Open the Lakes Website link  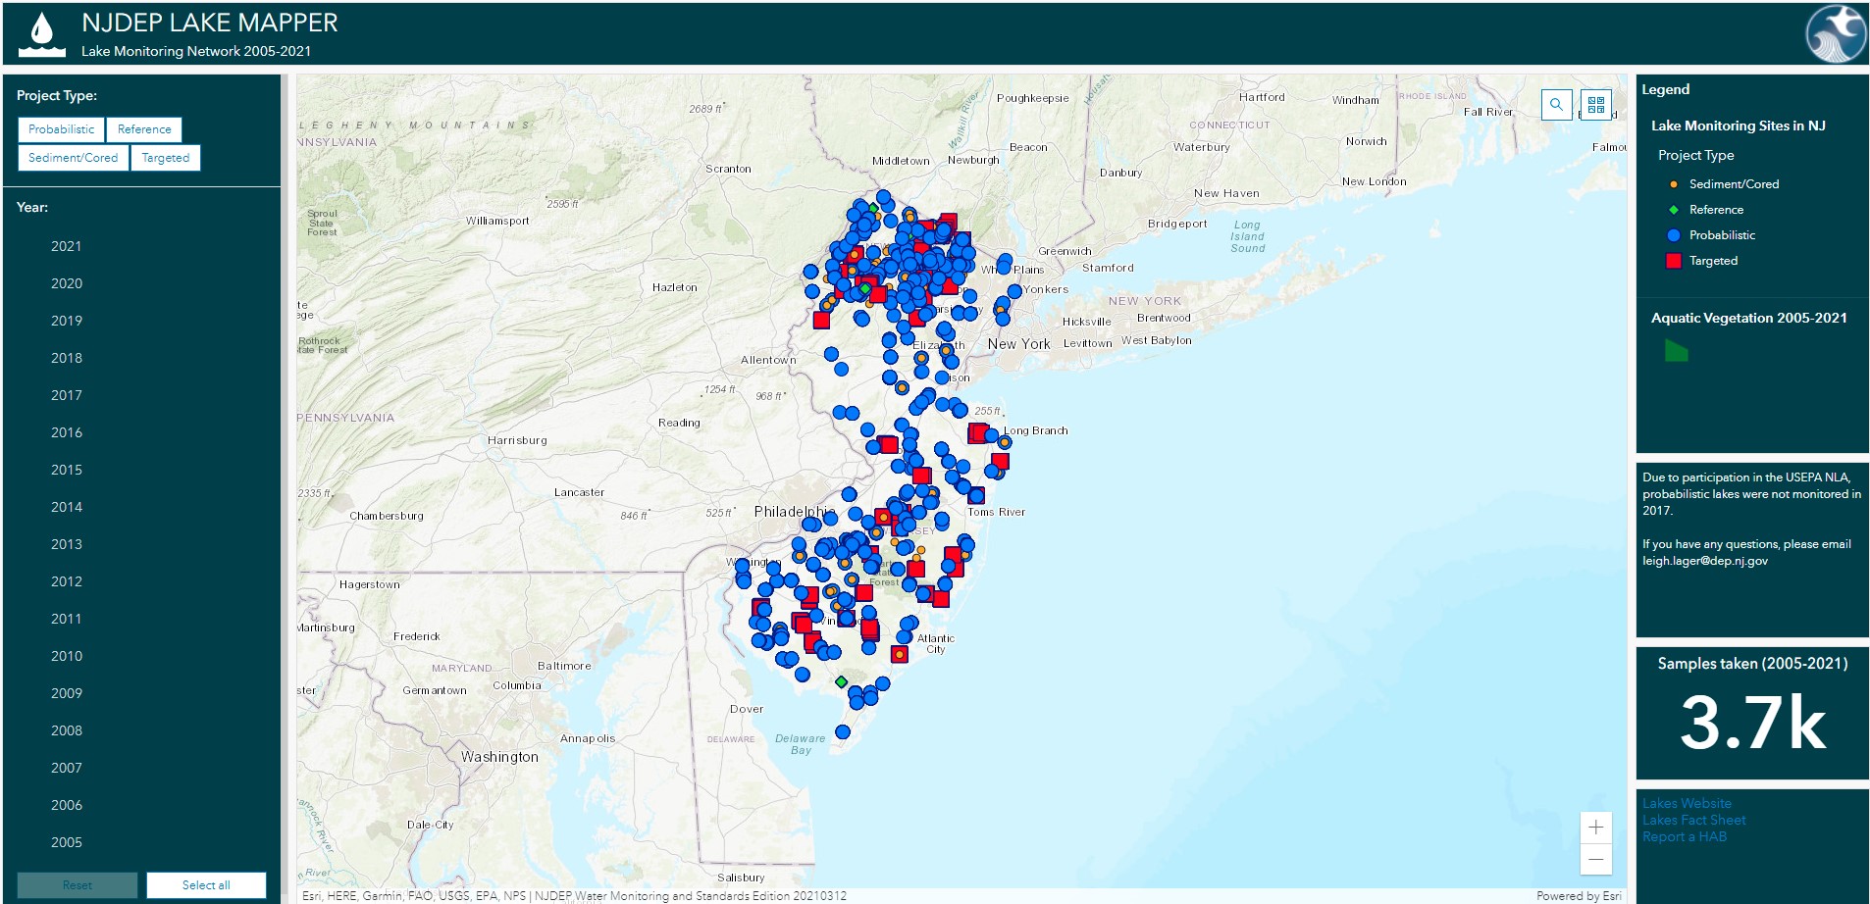click(1687, 803)
